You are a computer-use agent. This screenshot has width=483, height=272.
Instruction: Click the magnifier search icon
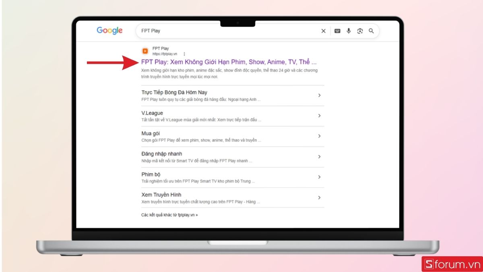[x=371, y=31]
